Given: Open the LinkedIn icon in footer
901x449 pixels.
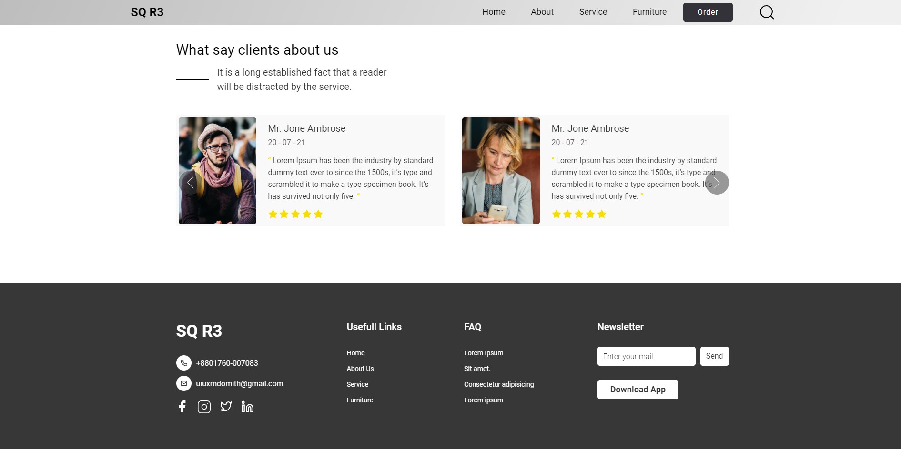Looking at the screenshot, I should click(247, 407).
